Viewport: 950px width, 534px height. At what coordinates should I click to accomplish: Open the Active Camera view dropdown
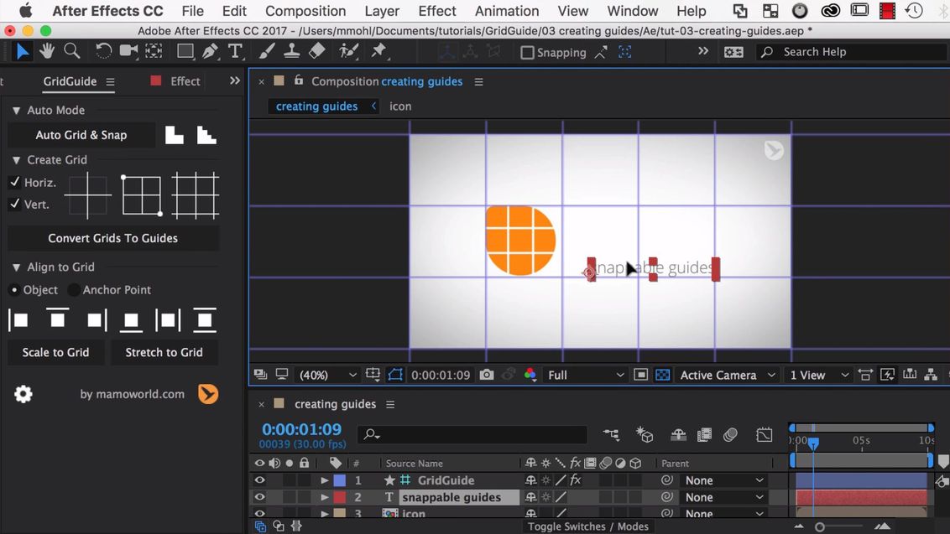[x=727, y=375]
